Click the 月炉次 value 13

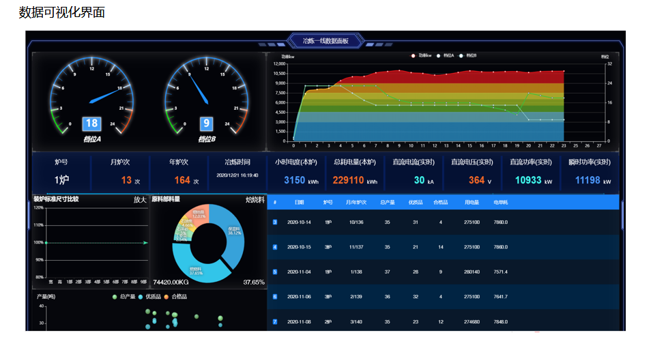126,180
